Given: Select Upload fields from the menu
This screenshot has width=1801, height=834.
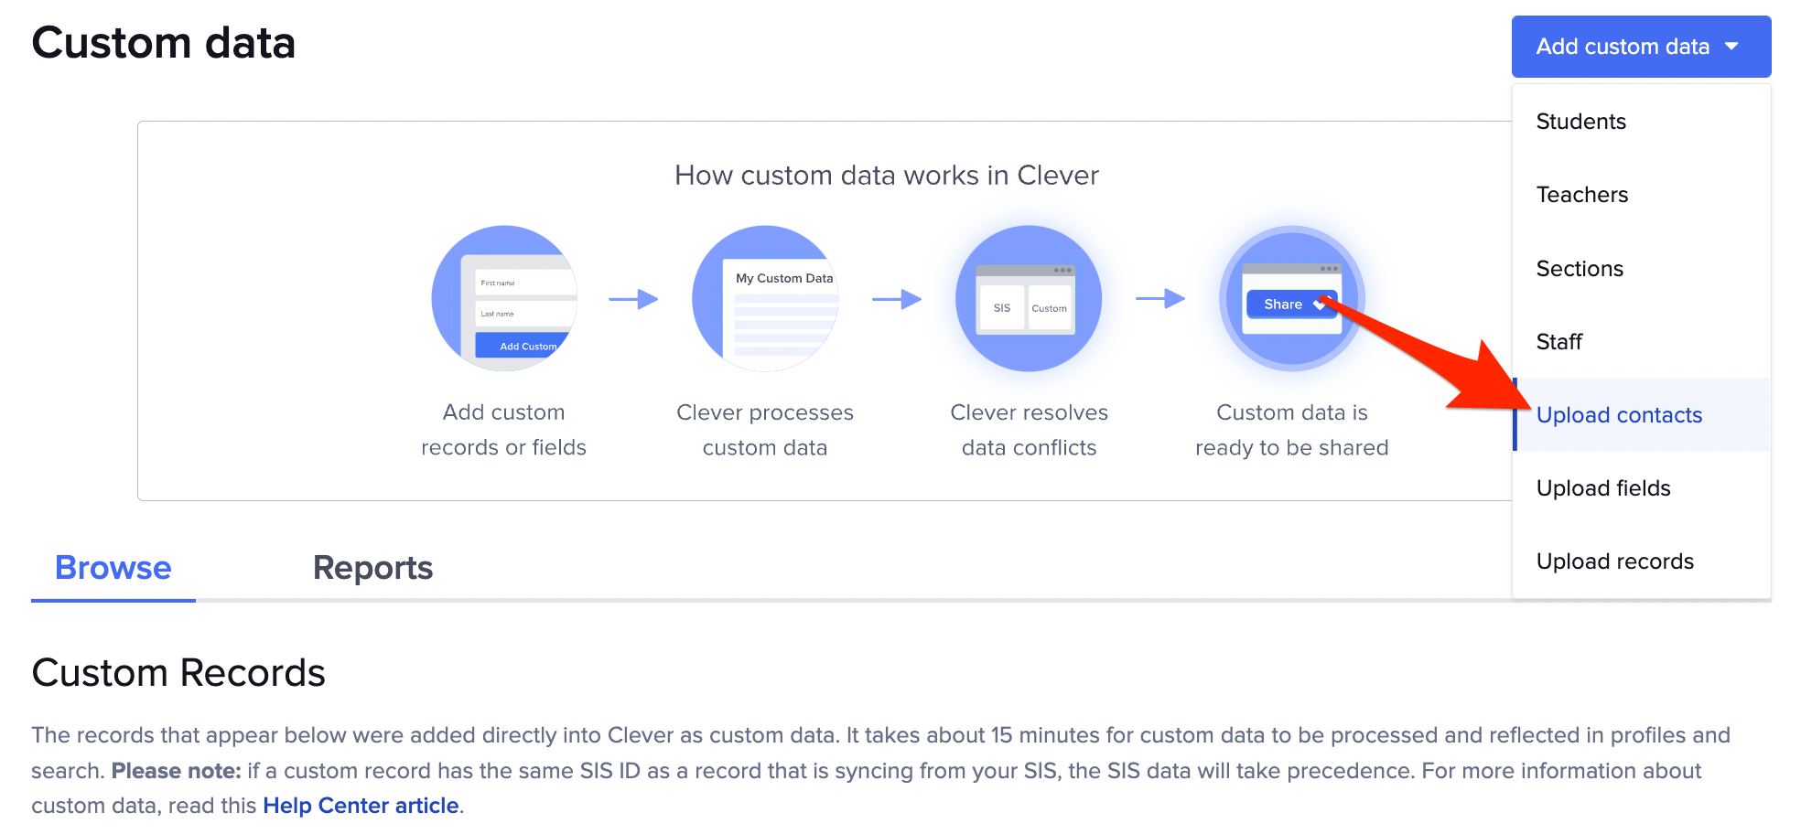Looking at the screenshot, I should (x=1602, y=487).
